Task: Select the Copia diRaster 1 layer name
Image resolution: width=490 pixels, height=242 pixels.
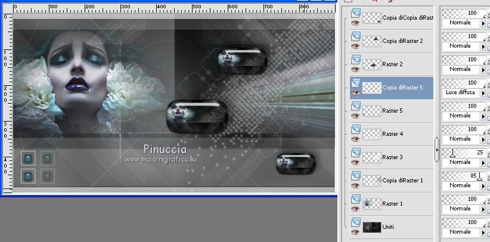Action: 402,181
